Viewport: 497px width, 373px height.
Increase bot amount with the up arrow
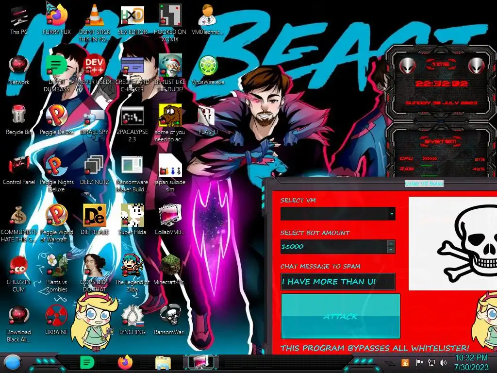pos(391,243)
